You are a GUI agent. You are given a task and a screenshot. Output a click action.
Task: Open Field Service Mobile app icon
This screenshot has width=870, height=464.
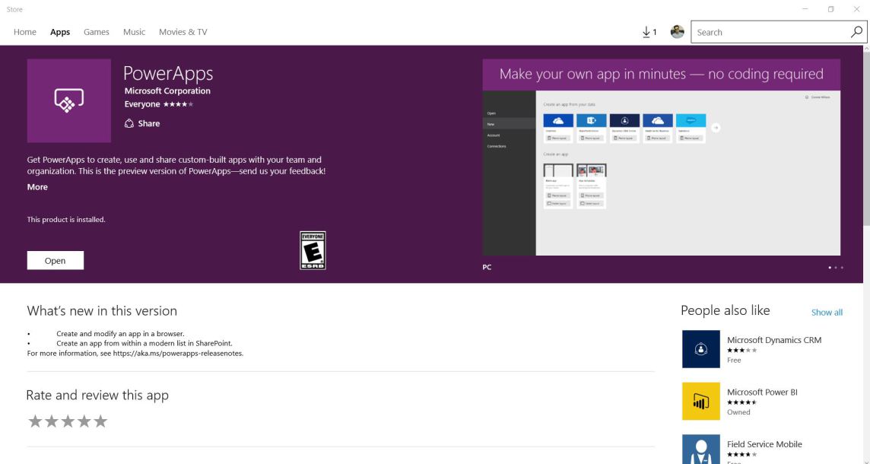[x=700, y=449]
